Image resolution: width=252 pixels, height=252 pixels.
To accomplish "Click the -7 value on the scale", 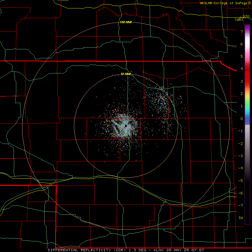I will pyautogui.click(x=241, y=206).
